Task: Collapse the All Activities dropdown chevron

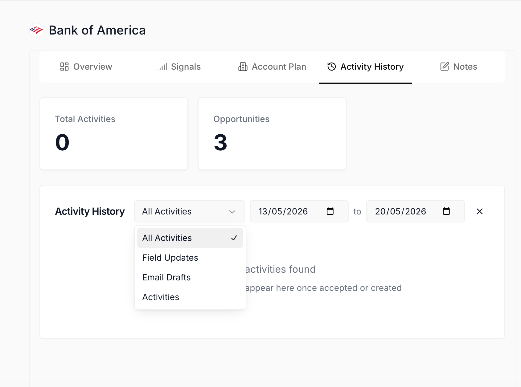Action: coord(232,212)
